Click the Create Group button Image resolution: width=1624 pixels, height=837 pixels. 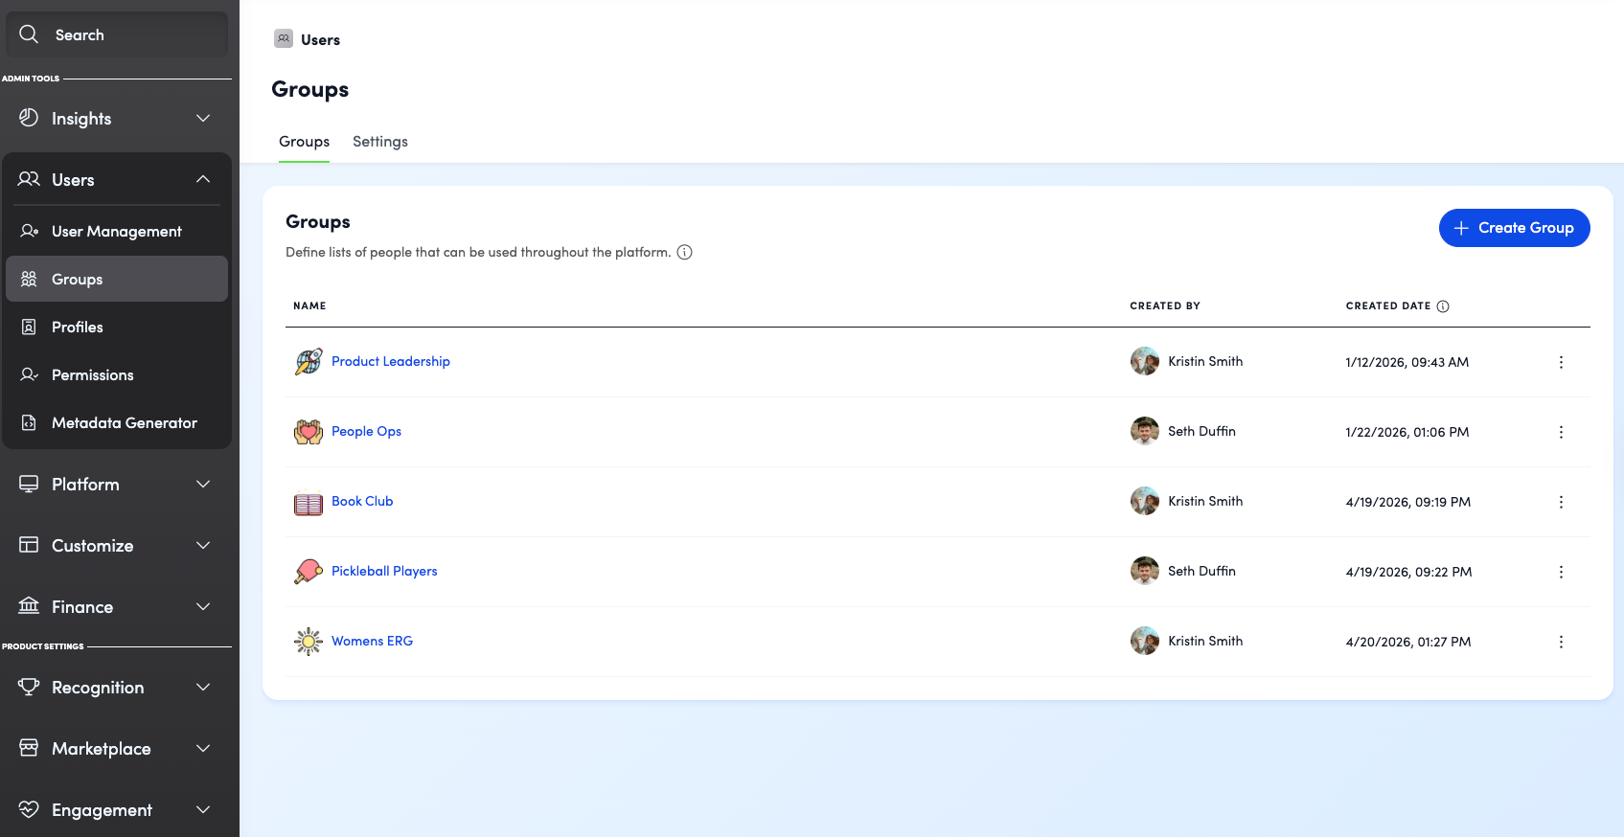point(1514,228)
